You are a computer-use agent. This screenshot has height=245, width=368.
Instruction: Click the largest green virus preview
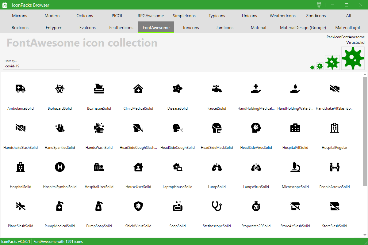pos(353,58)
